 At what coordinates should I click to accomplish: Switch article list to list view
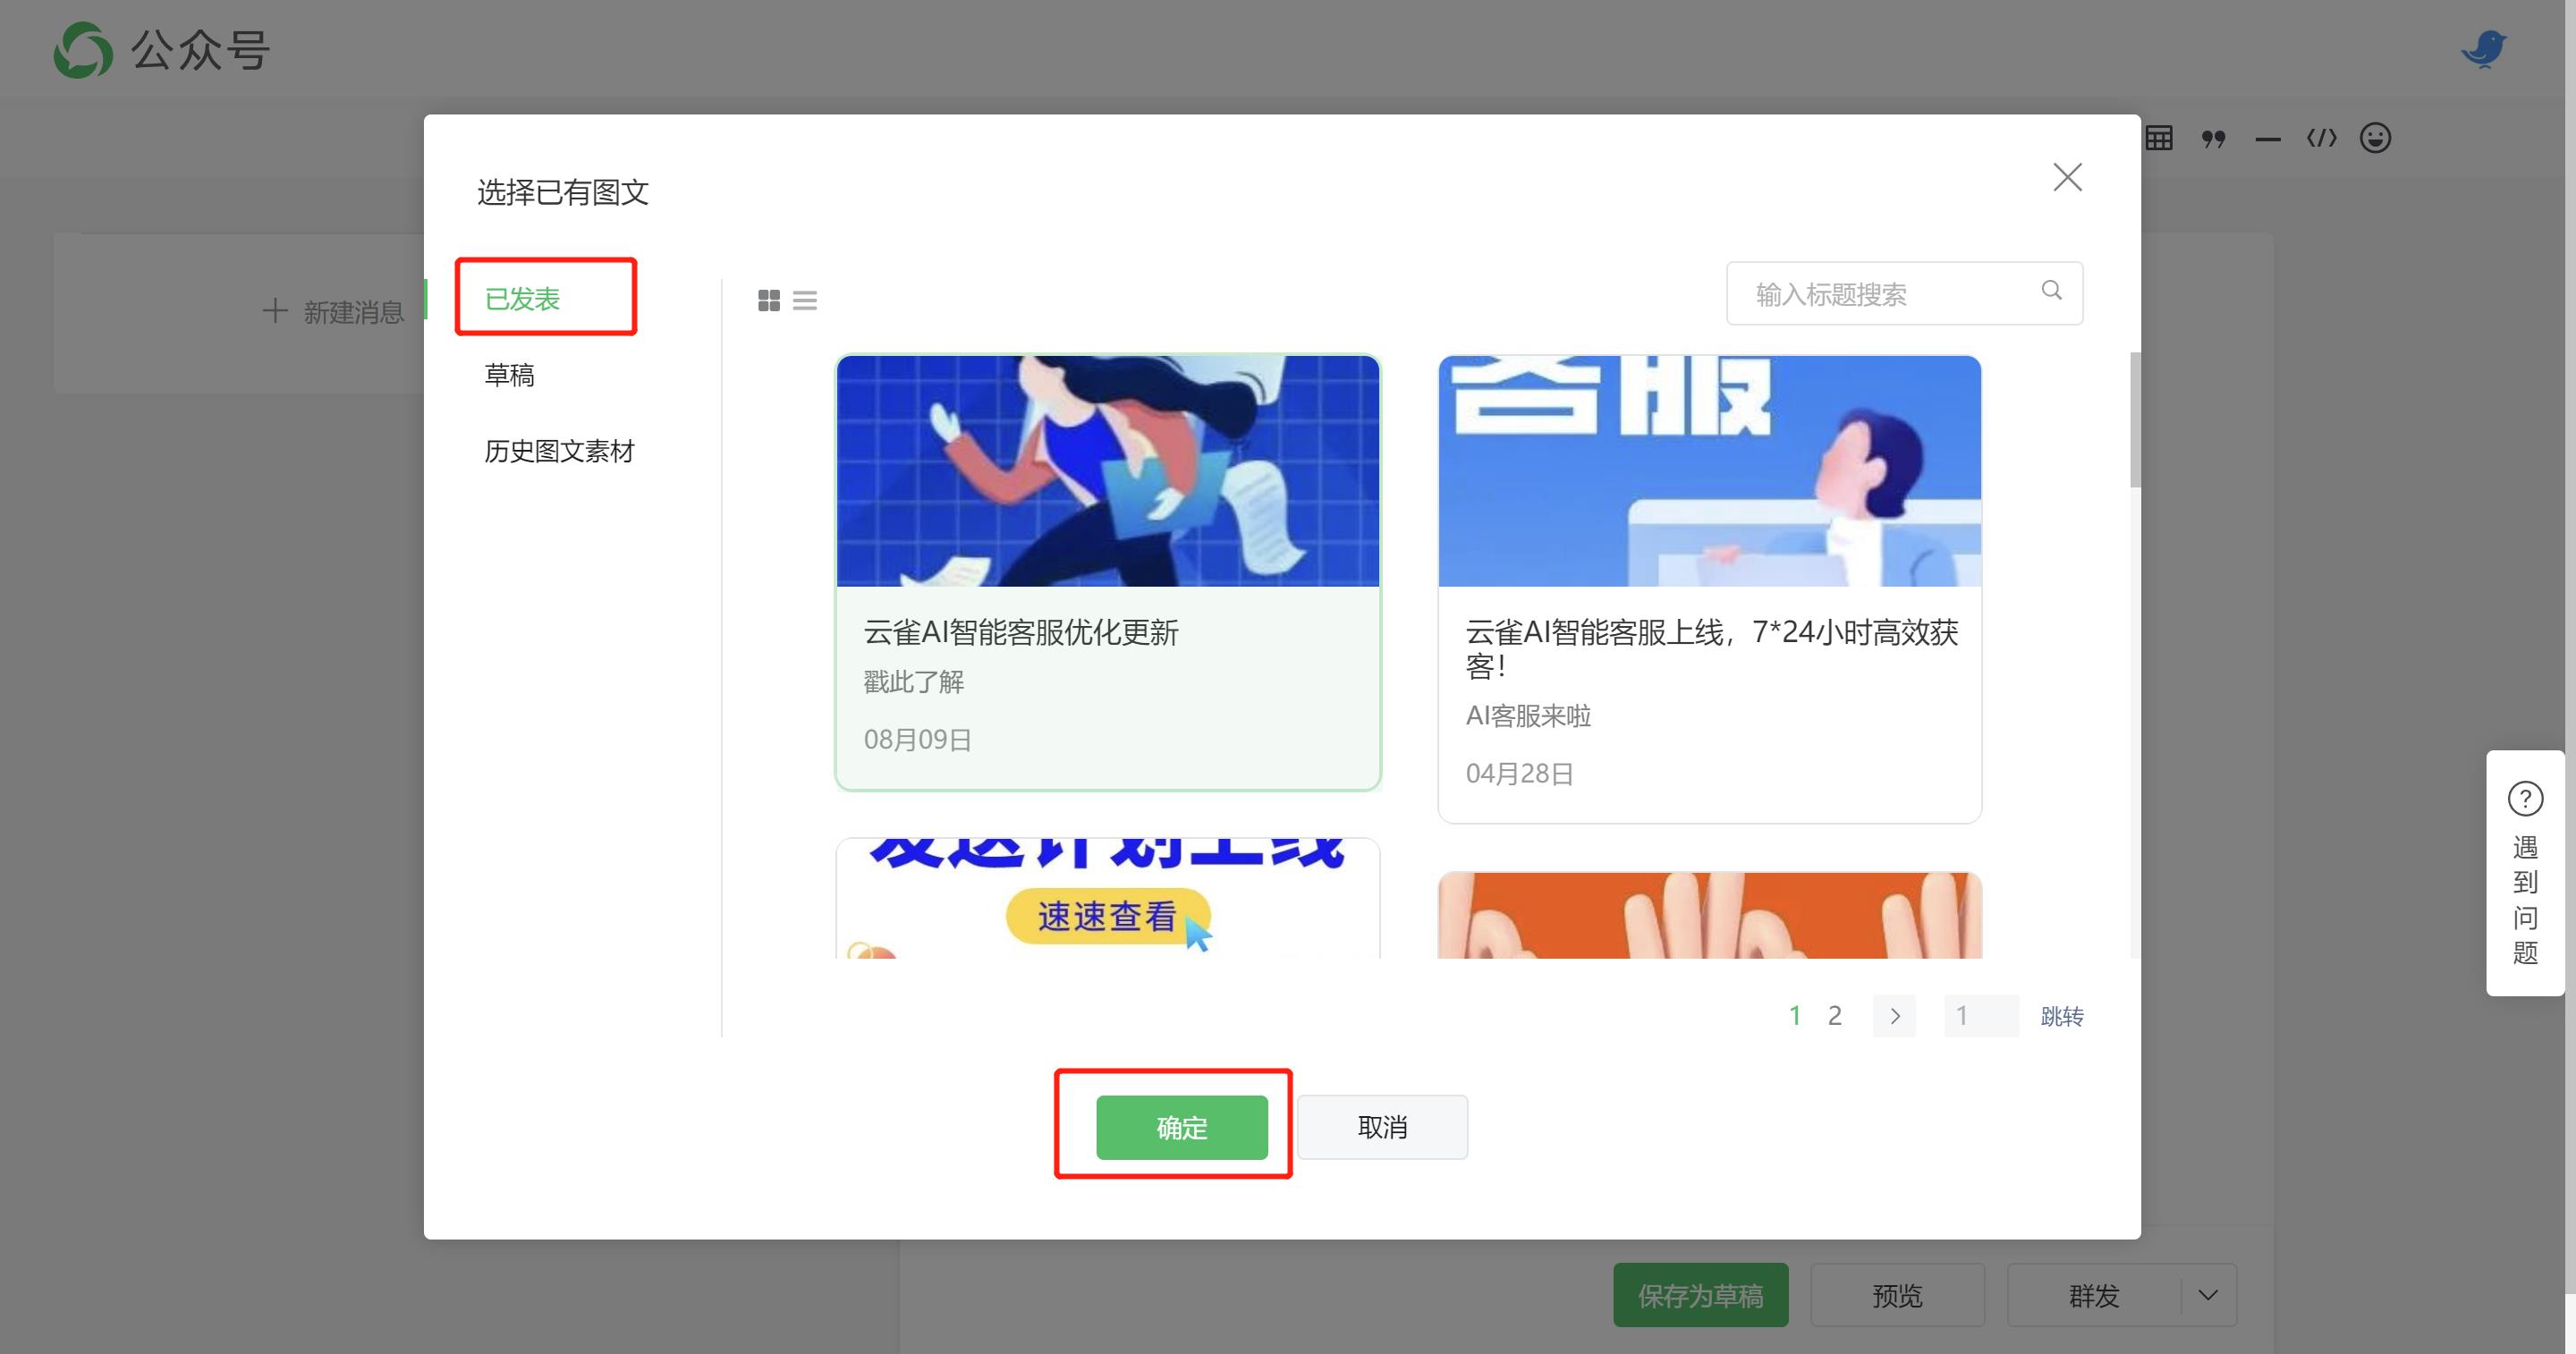pyautogui.click(x=804, y=300)
